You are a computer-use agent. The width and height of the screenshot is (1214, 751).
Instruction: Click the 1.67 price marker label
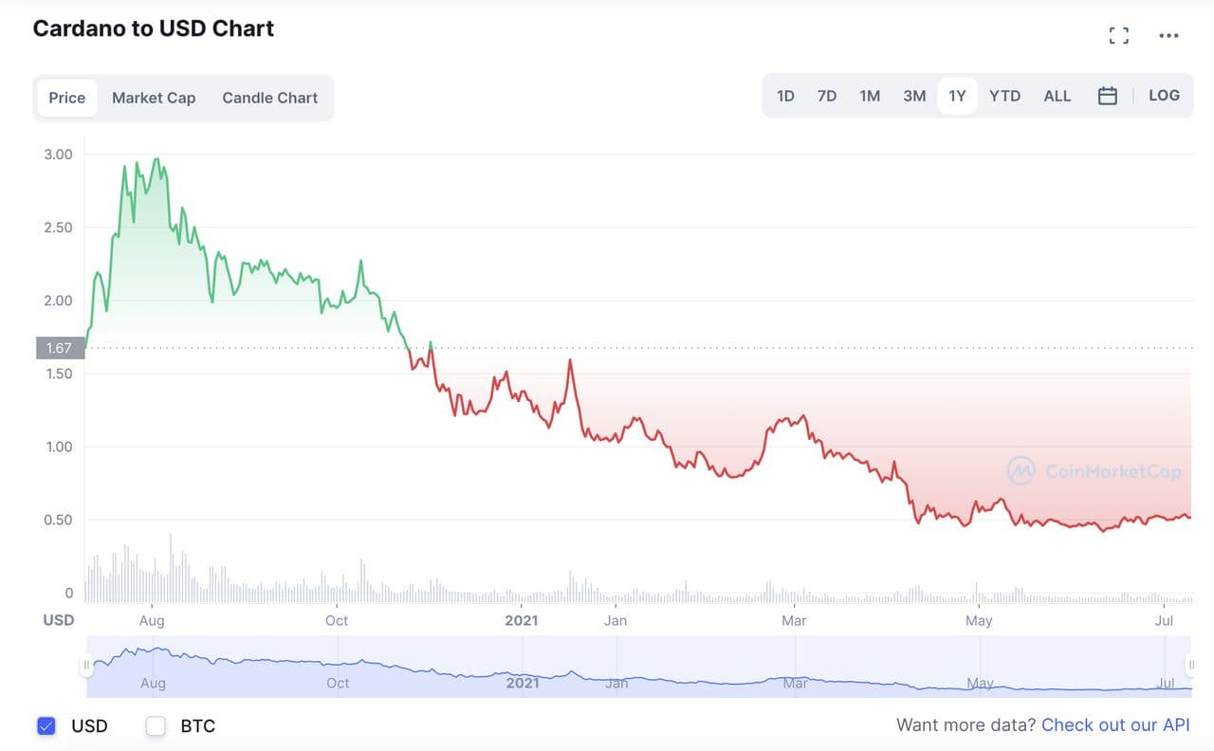click(x=60, y=348)
